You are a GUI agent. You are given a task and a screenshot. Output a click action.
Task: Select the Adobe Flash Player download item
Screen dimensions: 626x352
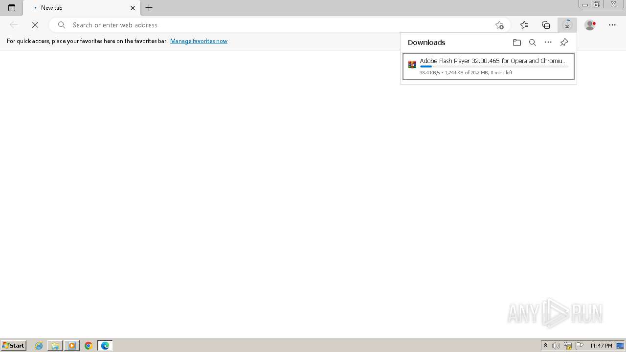pos(489,66)
